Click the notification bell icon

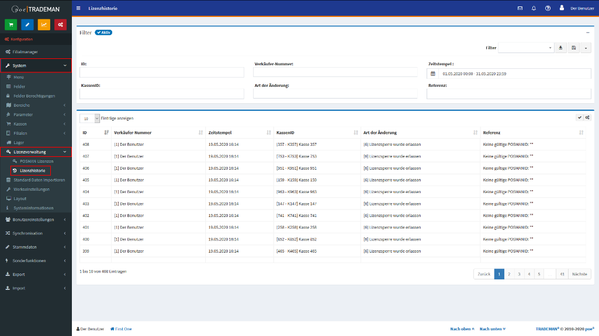pos(534,8)
